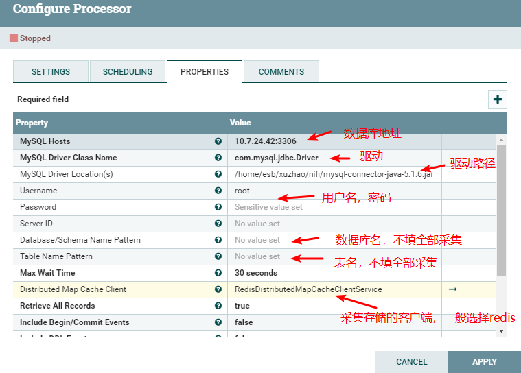
Task: Select the MySQL Hosts property name
Action: [x=45, y=141]
